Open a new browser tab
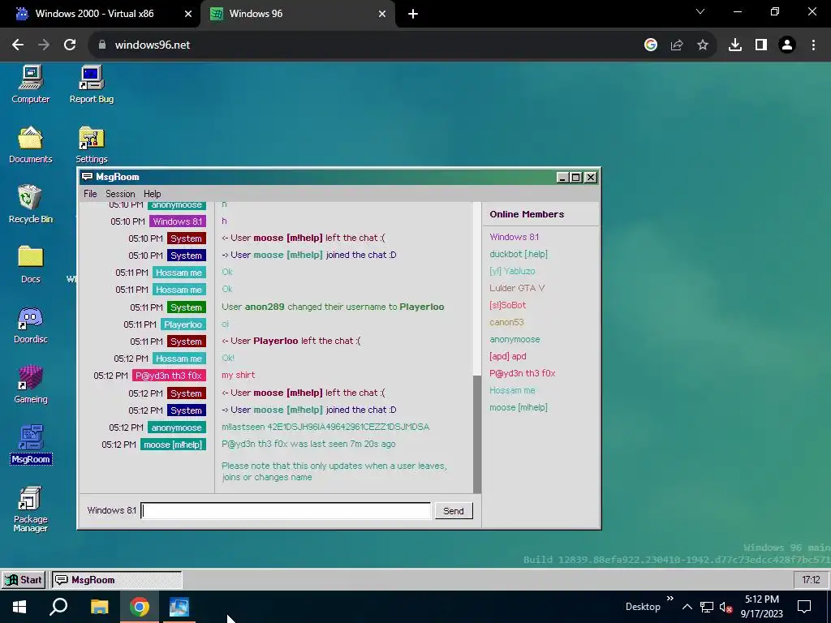This screenshot has height=623, width=831. (413, 14)
